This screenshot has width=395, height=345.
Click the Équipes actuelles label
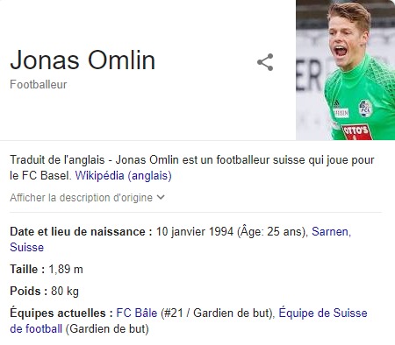point(61,313)
